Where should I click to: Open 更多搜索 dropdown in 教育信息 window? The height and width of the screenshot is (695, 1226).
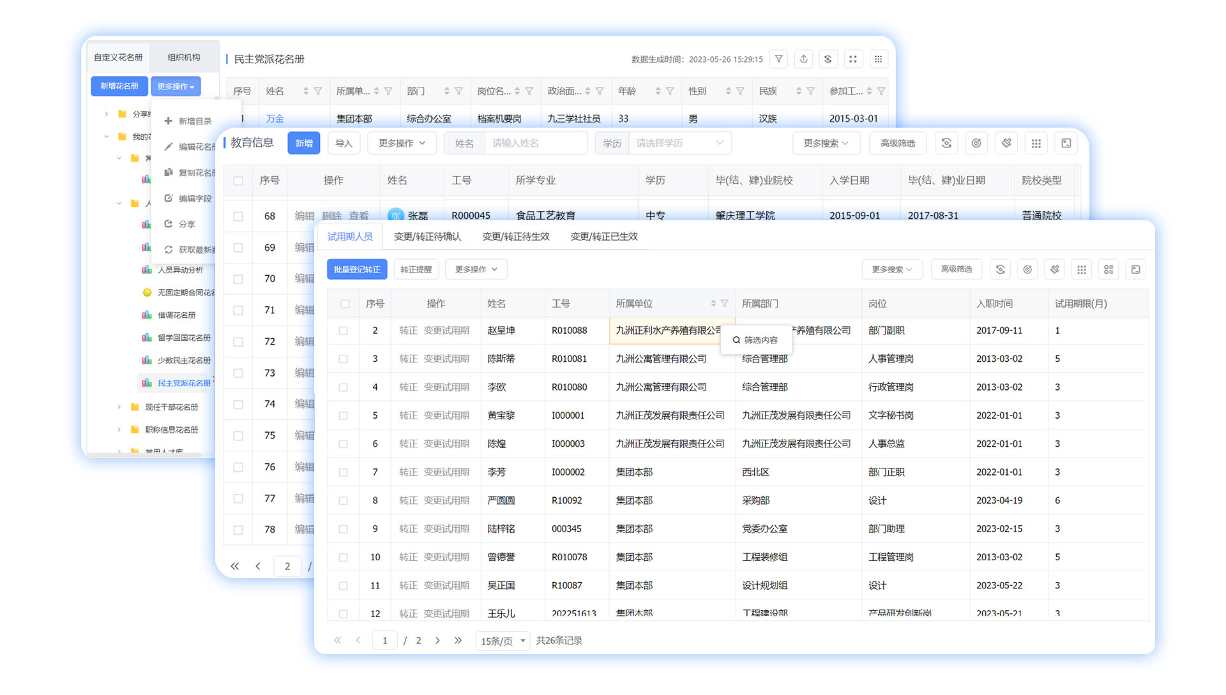826,143
